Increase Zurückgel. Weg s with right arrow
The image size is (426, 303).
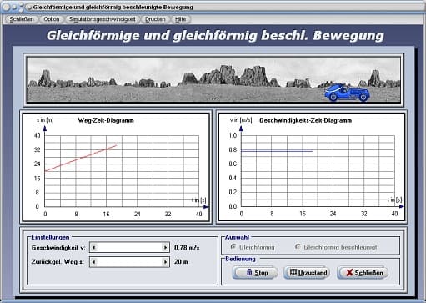[x=165, y=262]
